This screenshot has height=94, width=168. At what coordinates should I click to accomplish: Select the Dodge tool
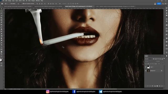(x=1, y=40)
